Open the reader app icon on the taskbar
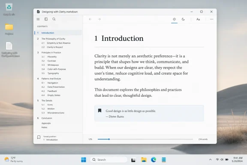This screenshot has width=247, height=165. point(164,160)
